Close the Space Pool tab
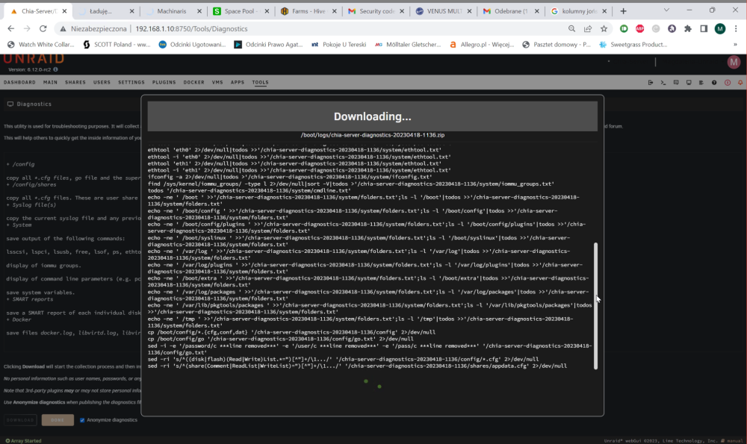747x444 pixels. (x=267, y=11)
